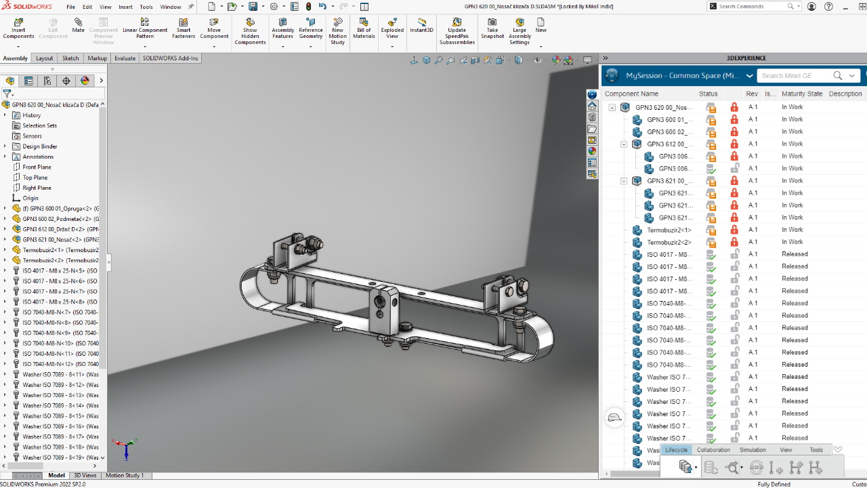Open the Insert menu
The image size is (867, 488).
click(126, 6)
